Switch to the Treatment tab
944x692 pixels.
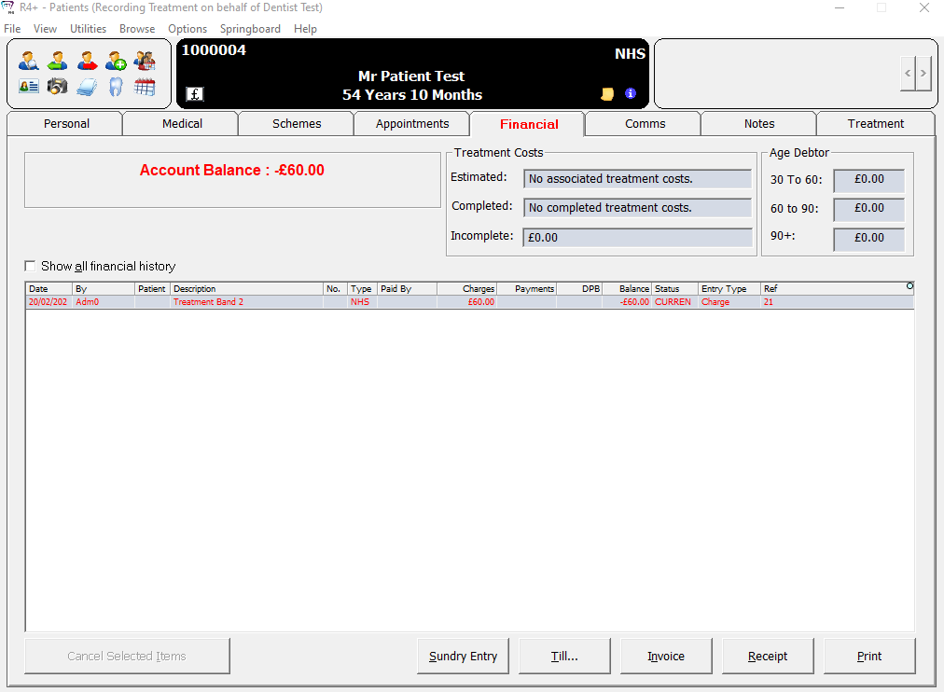point(875,123)
